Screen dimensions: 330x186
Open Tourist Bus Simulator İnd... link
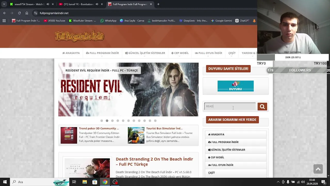164,128
